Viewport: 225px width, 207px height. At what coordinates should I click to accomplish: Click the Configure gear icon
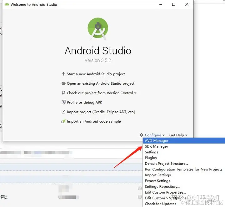[x=141, y=135]
